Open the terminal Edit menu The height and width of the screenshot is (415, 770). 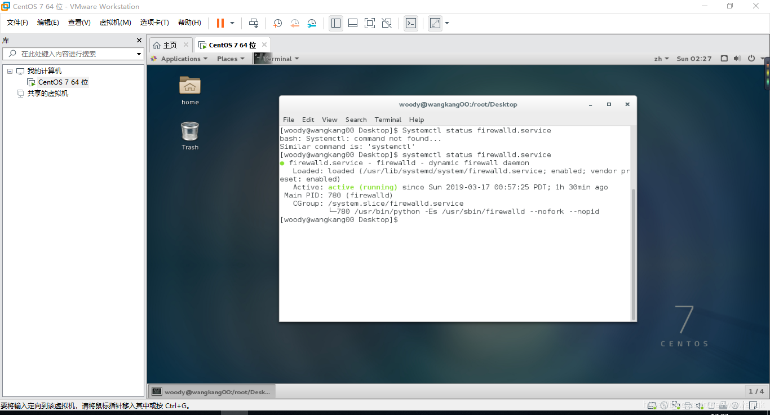click(308, 120)
